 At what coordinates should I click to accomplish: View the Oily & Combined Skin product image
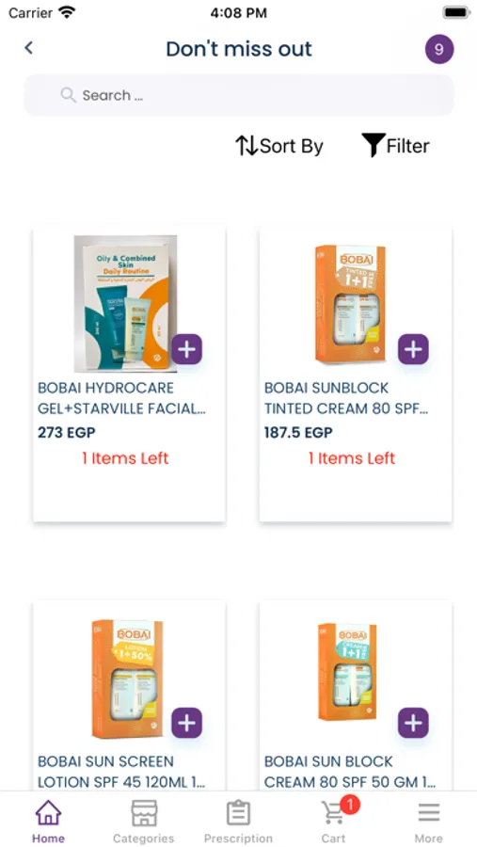point(126,304)
